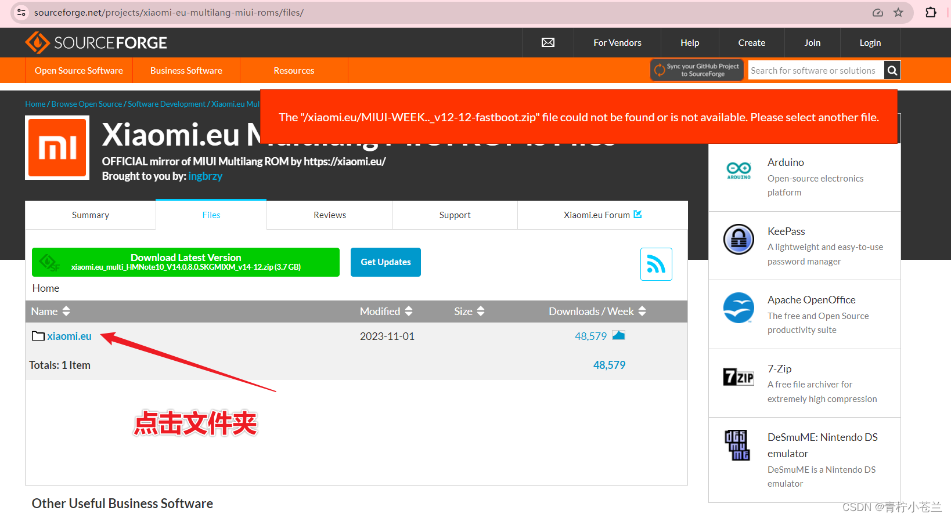Open the mail envelope icon in header

pos(548,42)
